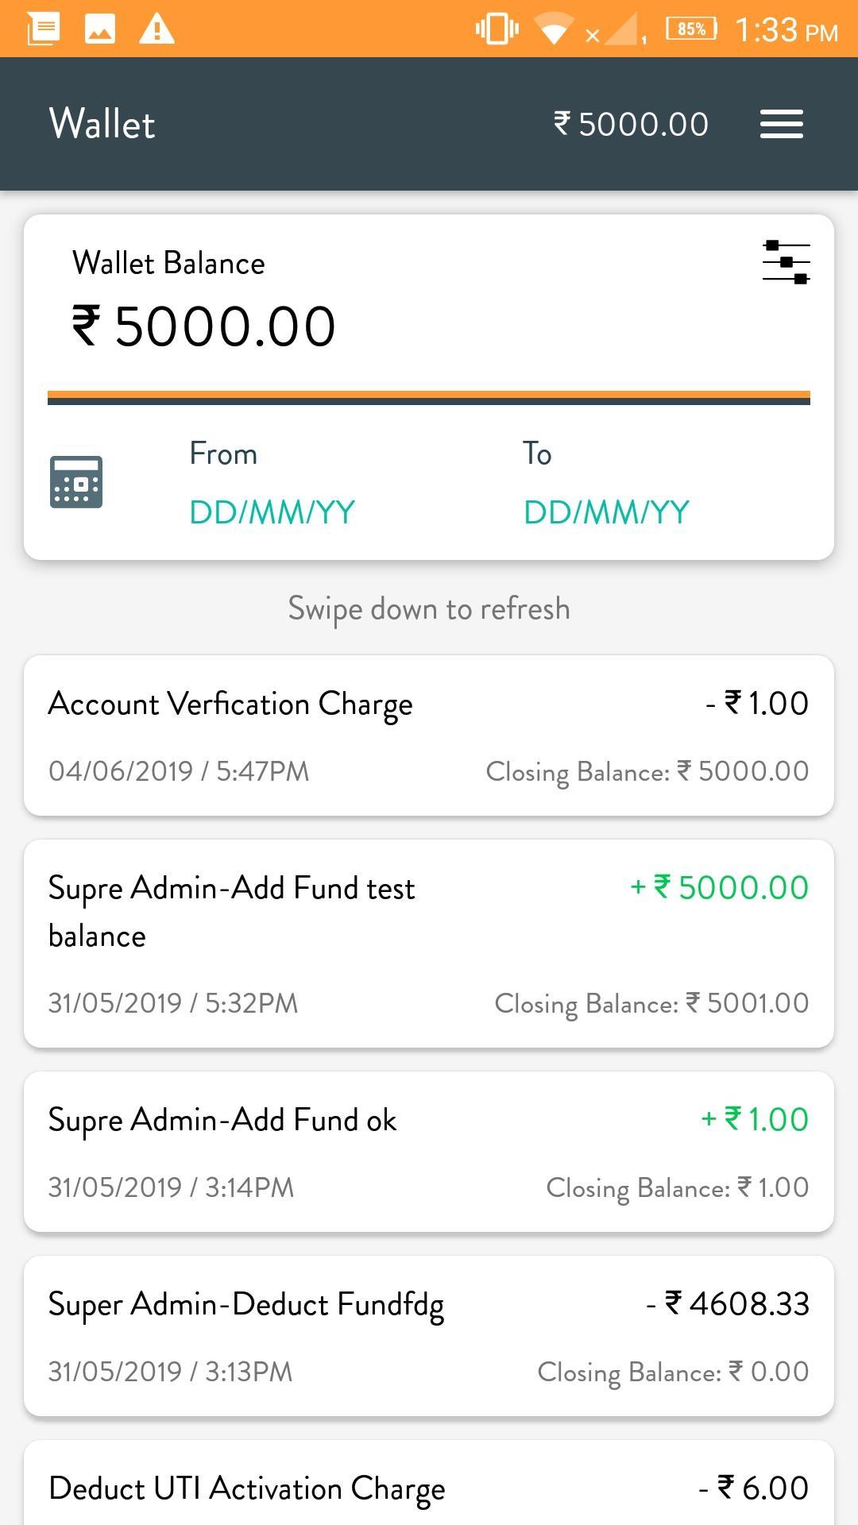Open Account Verfication Charge transaction
The height and width of the screenshot is (1525, 858).
point(429,735)
